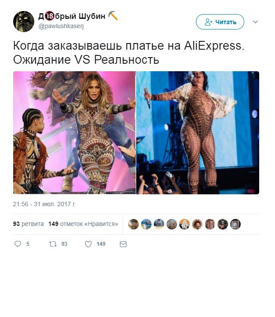This screenshot has width=275, height=317.
Task: Open the tweet timestamp 21:56 - 31 июл. 2017
Action: tap(44, 204)
